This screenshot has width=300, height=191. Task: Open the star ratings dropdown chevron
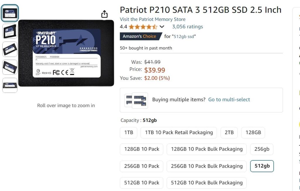162,27
